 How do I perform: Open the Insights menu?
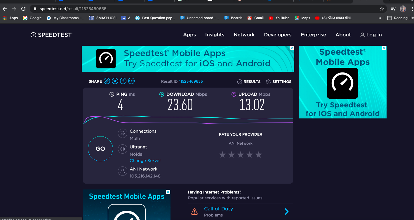click(x=215, y=35)
